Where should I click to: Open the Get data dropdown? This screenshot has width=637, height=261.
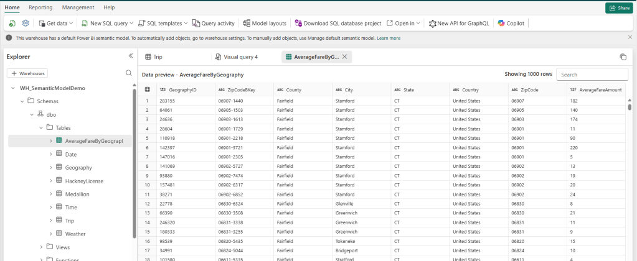[55, 23]
